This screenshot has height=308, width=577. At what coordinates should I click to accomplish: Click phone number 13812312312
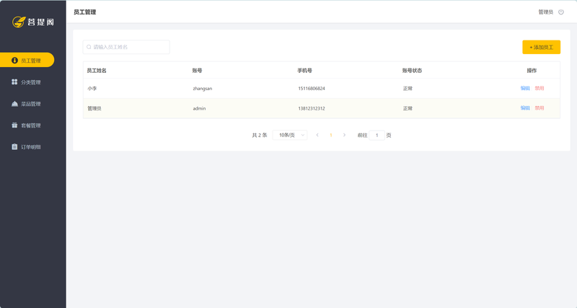312,108
